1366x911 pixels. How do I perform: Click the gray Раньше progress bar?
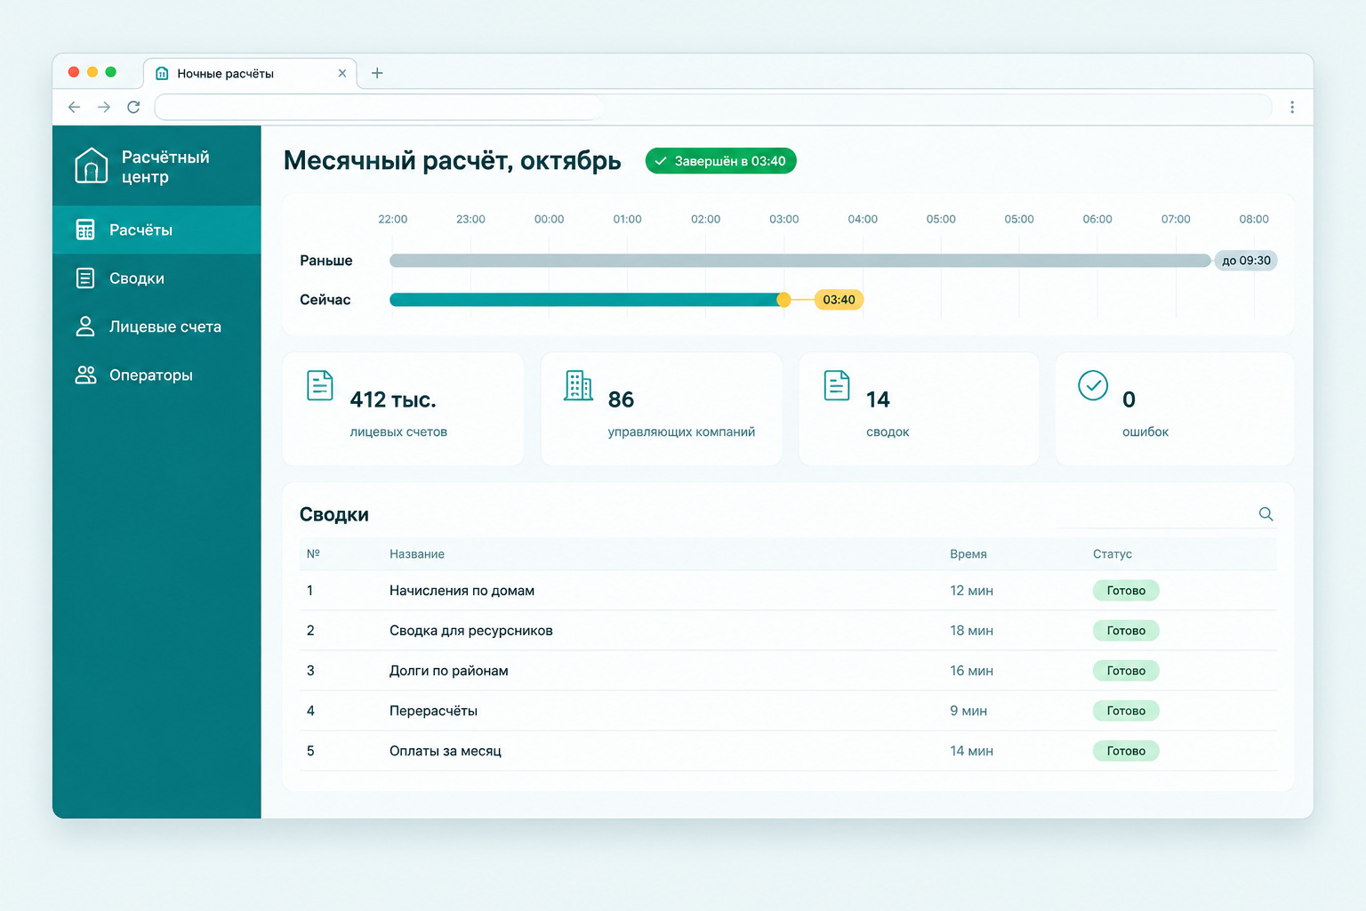click(x=800, y=261)
